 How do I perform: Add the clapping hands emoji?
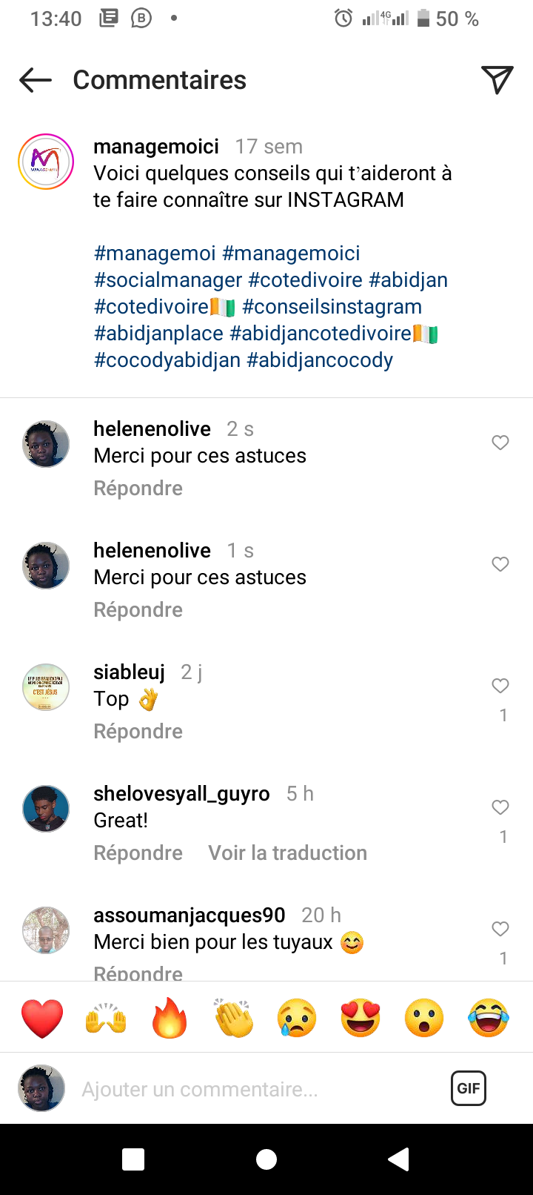coord(233,1017)
